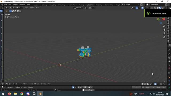Switch to rendered viewport shading
The height and width of the screenshot is (96, 171).
(x=162, y=8)
